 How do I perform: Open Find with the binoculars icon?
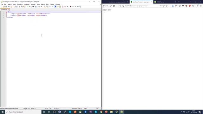click(33, 7)
